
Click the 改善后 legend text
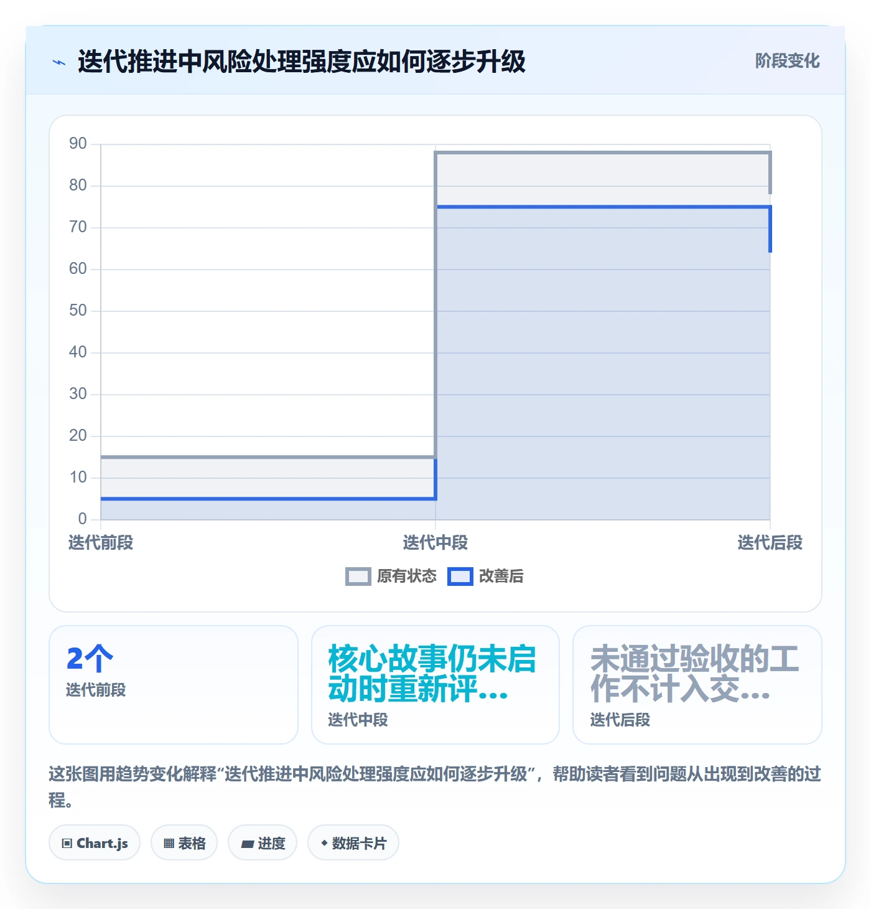(501, 577)
